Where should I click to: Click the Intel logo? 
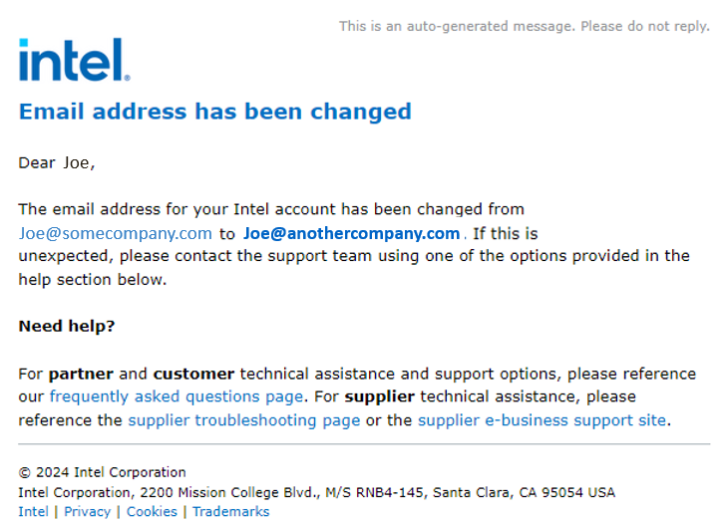tap(74, 60)
